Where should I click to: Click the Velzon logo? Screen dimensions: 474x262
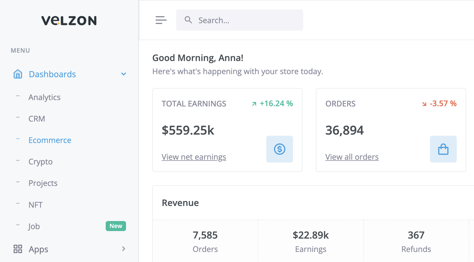pyautogui.click(x=69, y=21)
